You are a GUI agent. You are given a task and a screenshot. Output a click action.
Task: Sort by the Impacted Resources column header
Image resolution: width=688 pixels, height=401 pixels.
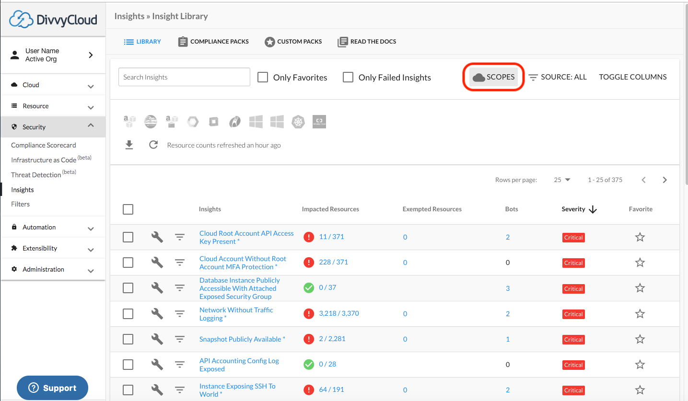330,209
